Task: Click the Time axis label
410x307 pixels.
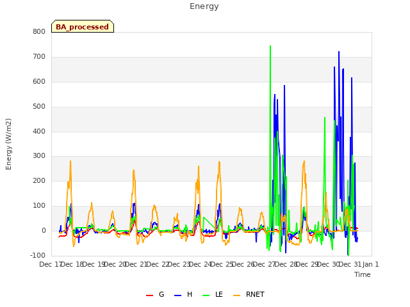Action: pyautogui.click(x=363, y=274)
